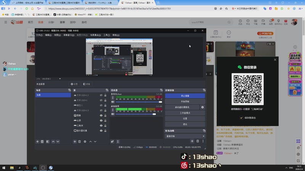Screen dimensions: 305x171
Task: Move scene up with Scenes panel arrow
Action: 53,141
